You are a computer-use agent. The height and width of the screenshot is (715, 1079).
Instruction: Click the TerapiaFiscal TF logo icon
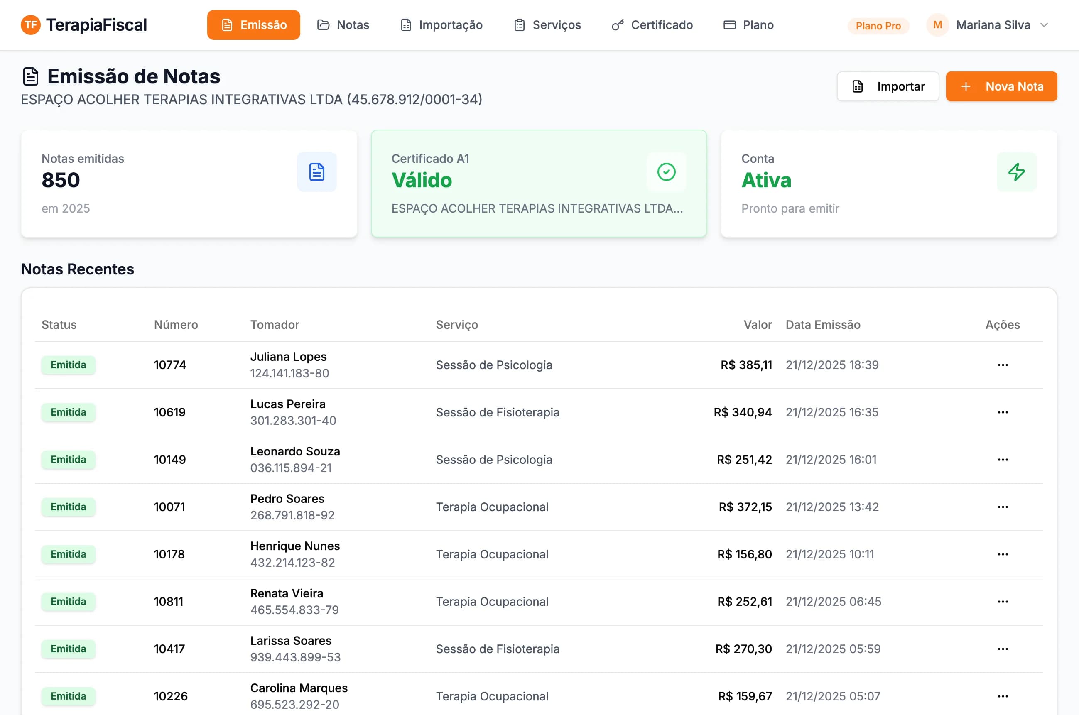click(31, 24)
